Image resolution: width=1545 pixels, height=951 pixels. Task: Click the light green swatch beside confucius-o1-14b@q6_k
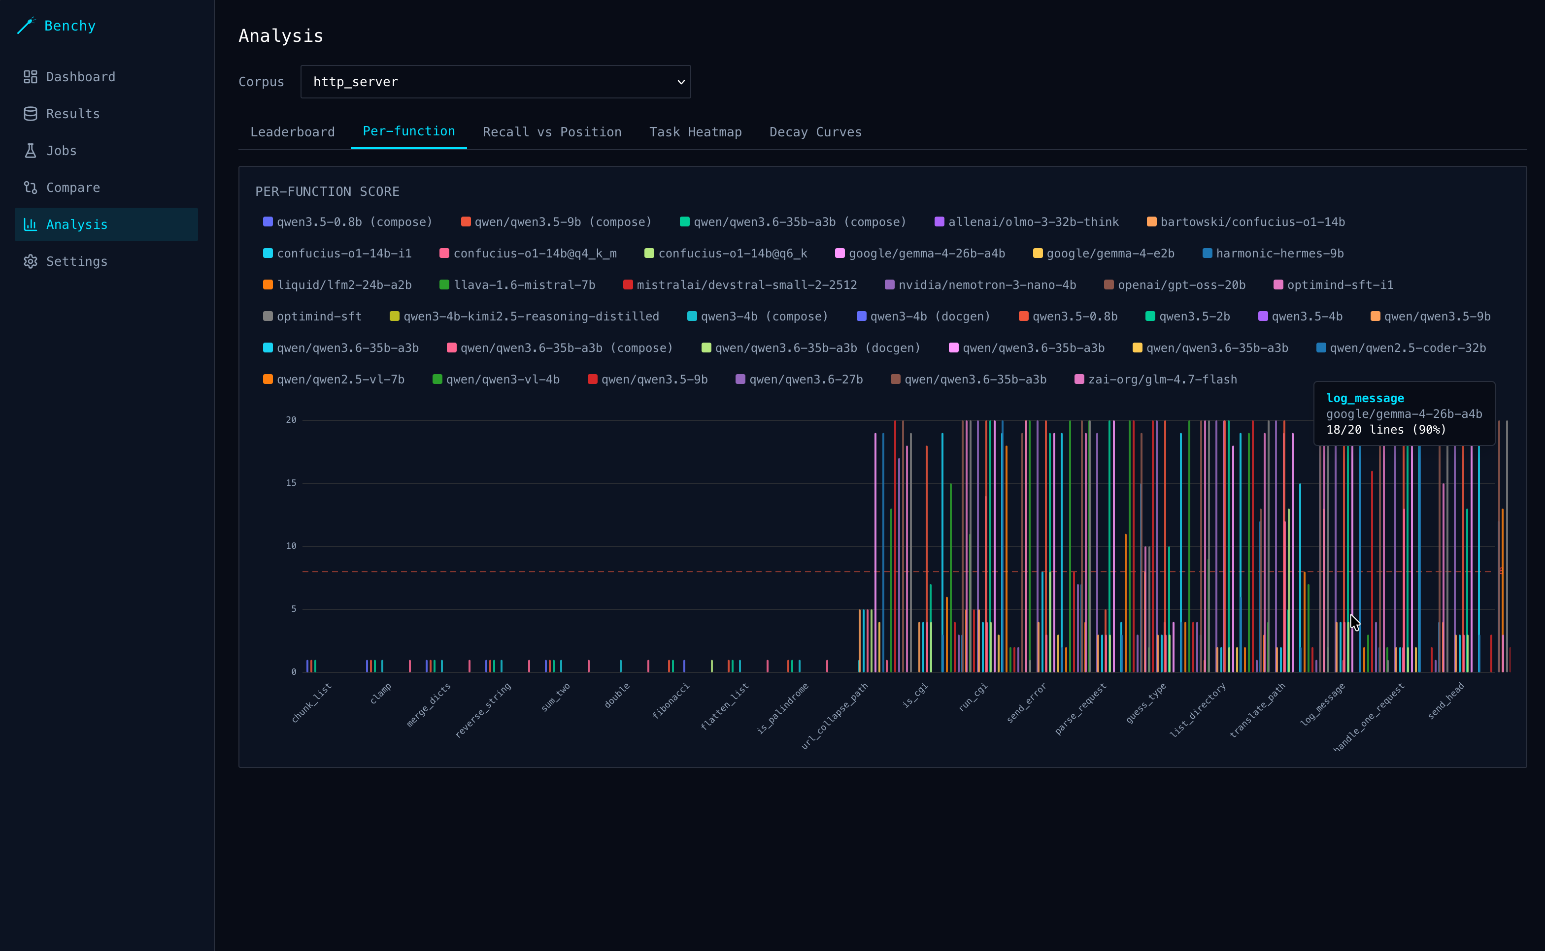(649, 254)
